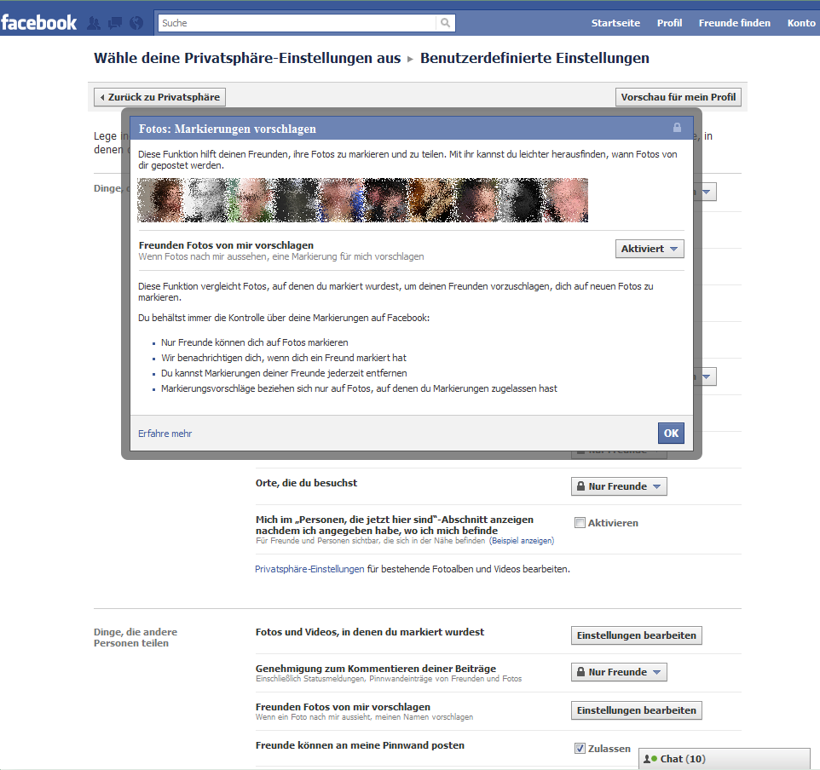The height and width of the screenshot is (770, 820).
Task: Click text 'Orte, die du besuchst'
Action: (307, 483)
